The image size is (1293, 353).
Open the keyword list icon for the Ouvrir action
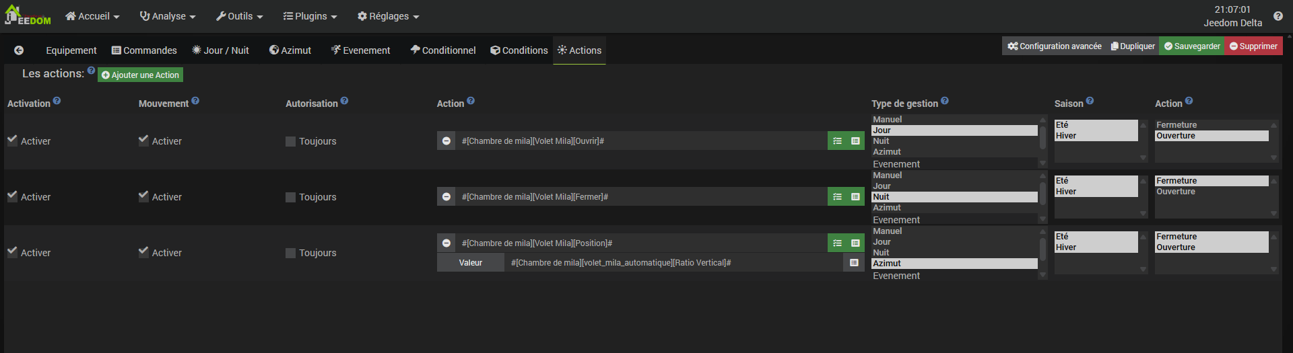pyautogui.click(x=837, y=141)
